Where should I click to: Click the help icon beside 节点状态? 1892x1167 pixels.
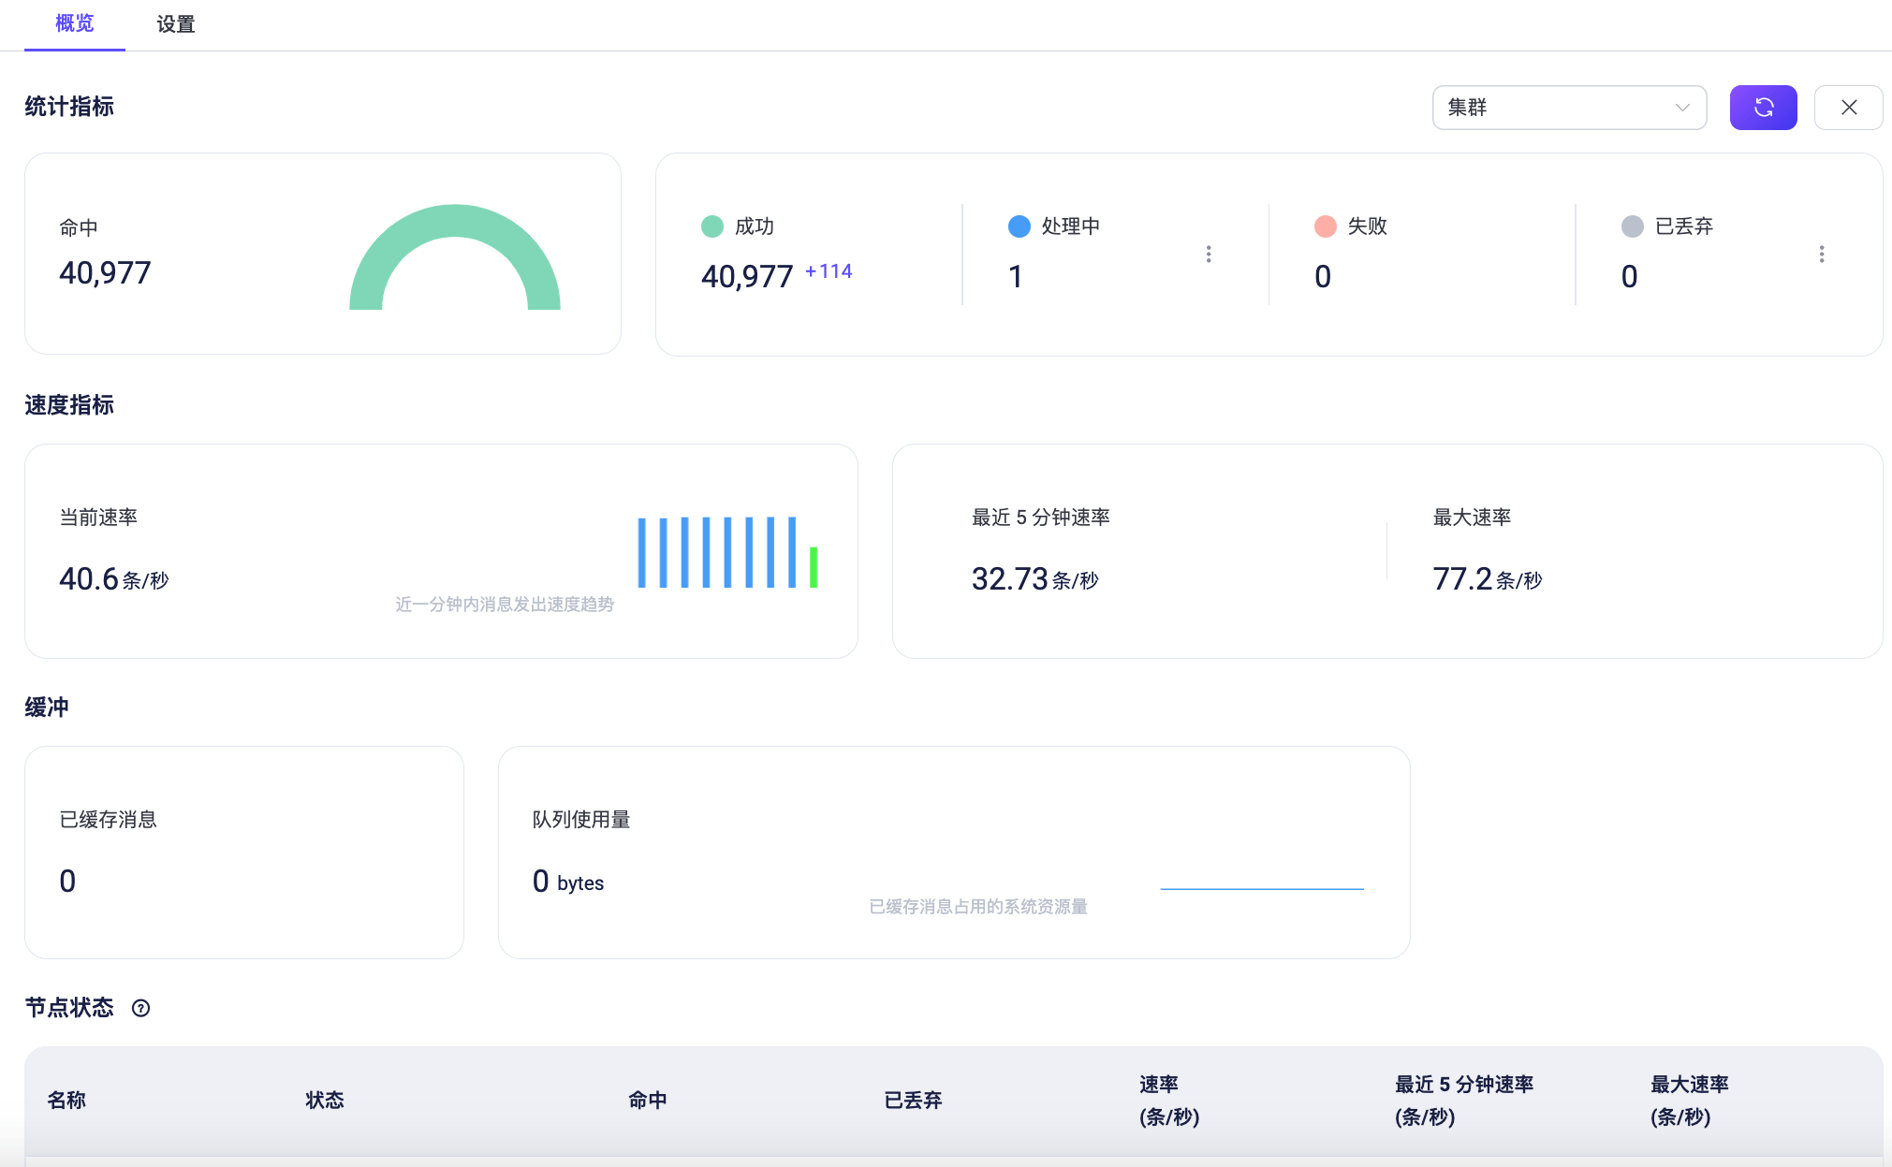point(141,1008)
